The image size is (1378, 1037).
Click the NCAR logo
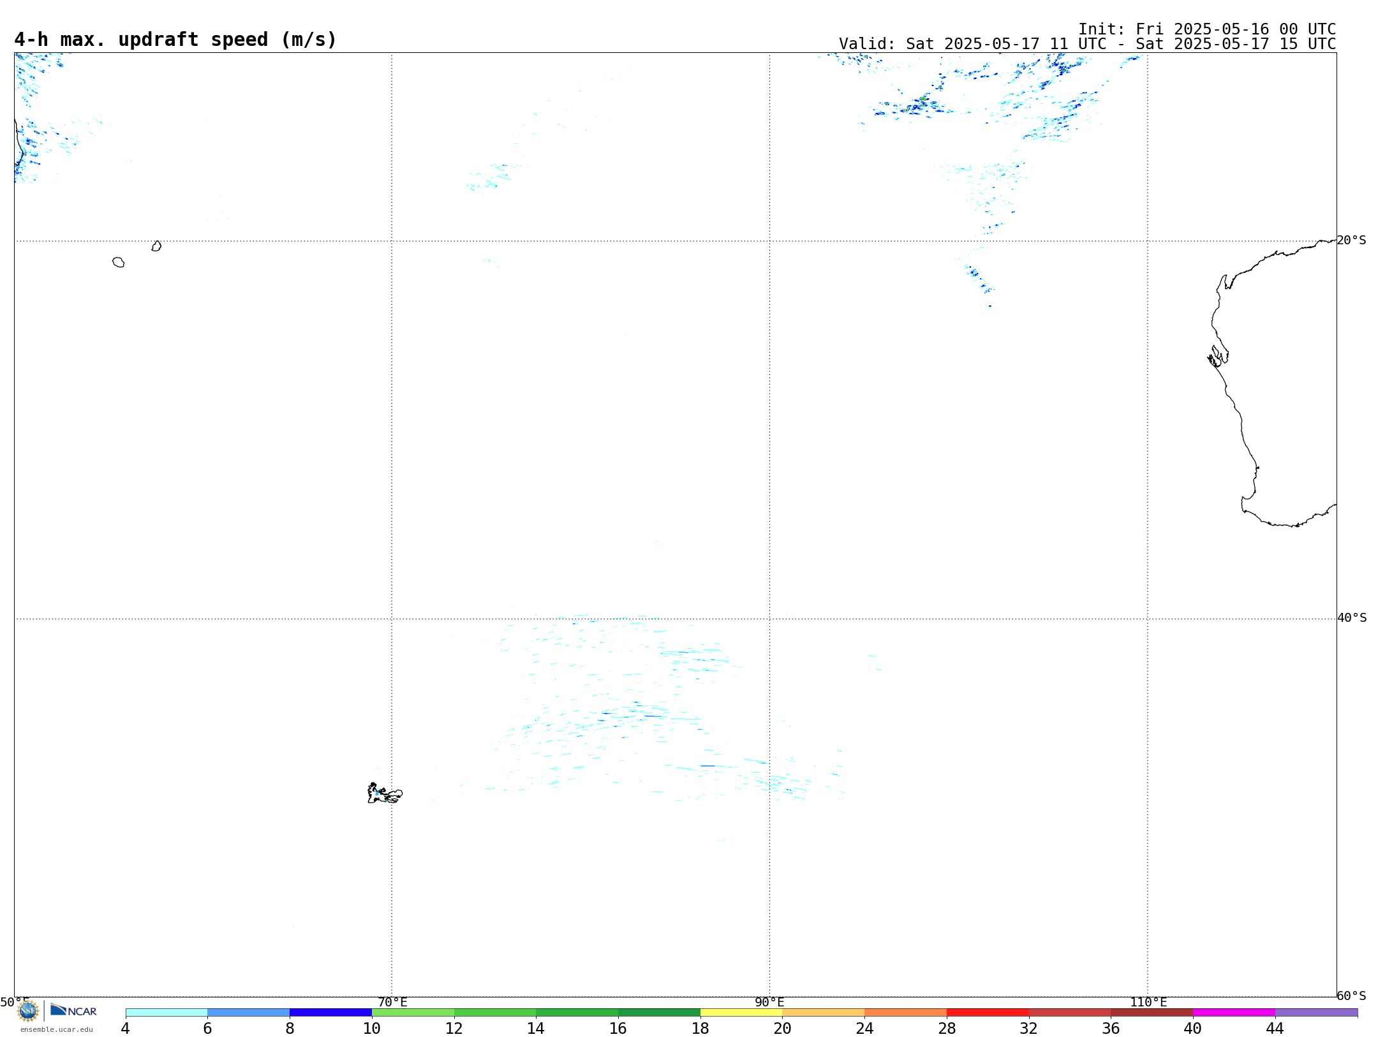(73, 1011)
